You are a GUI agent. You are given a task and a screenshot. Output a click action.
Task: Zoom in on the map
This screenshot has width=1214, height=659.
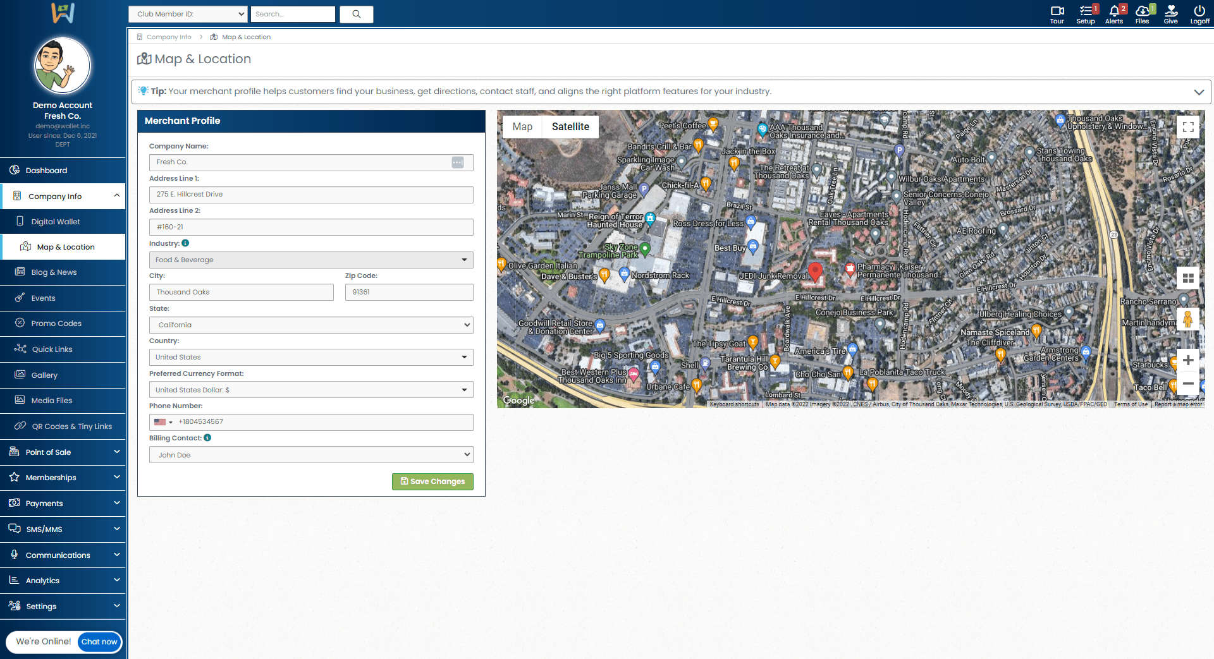(x=1188, y=360)
